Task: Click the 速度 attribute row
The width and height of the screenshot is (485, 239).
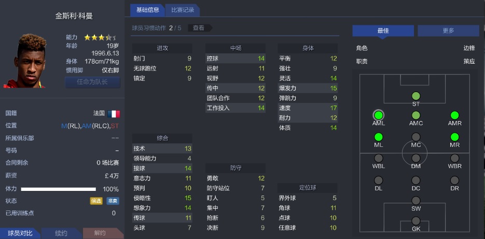Action: pyautogui.click(x=308, y=108)
